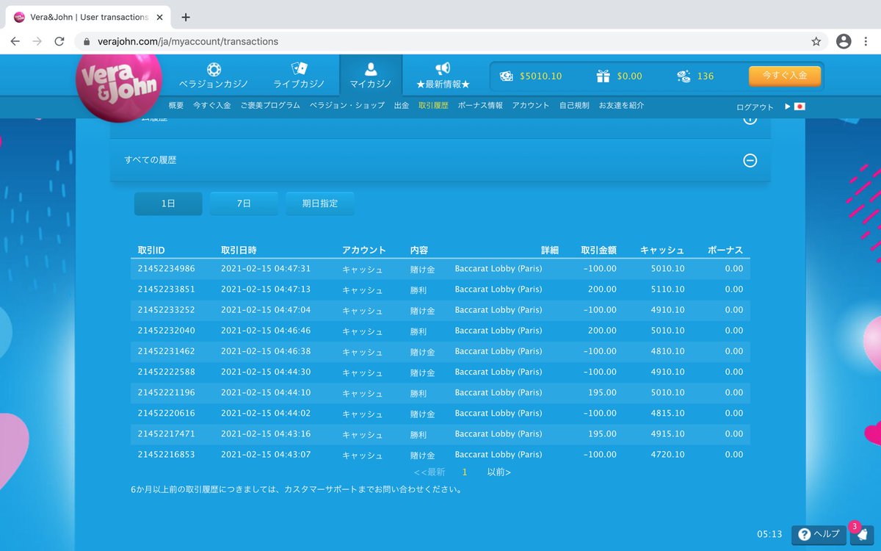
Task: Click 今すぐ入金 orange deposit button
Action: [785, 76]
